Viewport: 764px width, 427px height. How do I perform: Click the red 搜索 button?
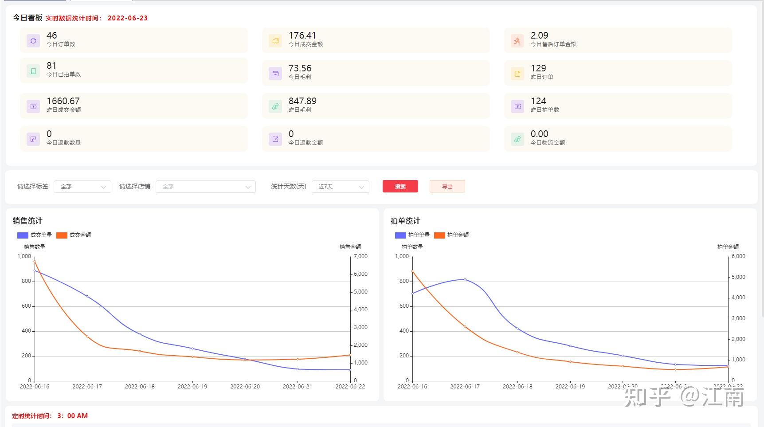(400, 187)
